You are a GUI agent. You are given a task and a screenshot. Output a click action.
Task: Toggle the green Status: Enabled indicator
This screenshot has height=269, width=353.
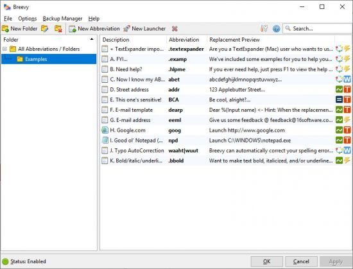pos(5,261)
